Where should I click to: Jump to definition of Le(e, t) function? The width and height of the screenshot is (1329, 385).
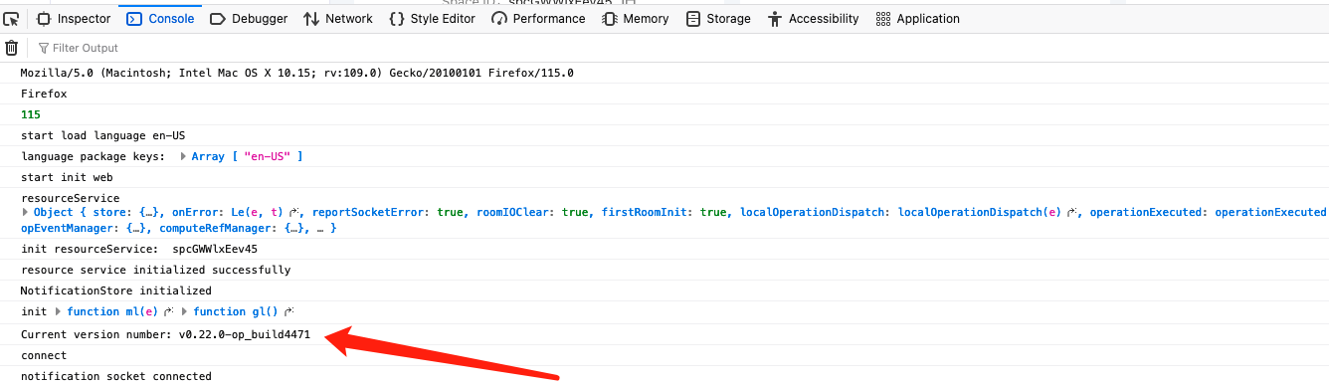(x=295, y=212)
